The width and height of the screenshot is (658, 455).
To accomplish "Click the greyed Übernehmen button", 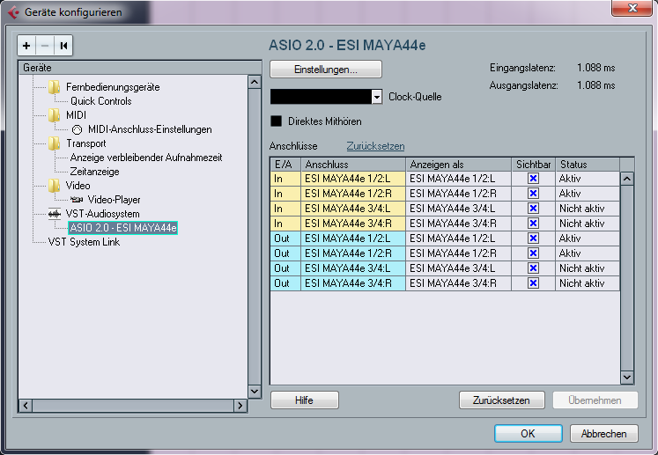I will coord(595,400).
